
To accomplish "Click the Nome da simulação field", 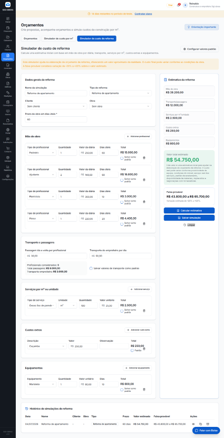I will coord(56,93).
